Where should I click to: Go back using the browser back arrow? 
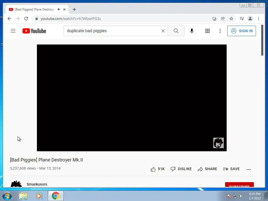pyautogui.click(x=9, y=19)
